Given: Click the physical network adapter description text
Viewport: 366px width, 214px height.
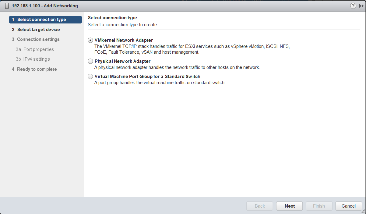Looking at the screenshot, I should pos(177,67).
